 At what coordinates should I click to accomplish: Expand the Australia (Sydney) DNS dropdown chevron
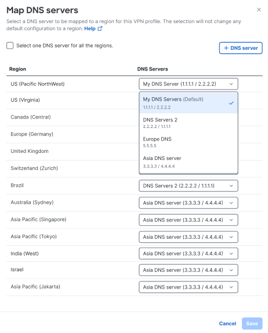[x=231, y=203]
